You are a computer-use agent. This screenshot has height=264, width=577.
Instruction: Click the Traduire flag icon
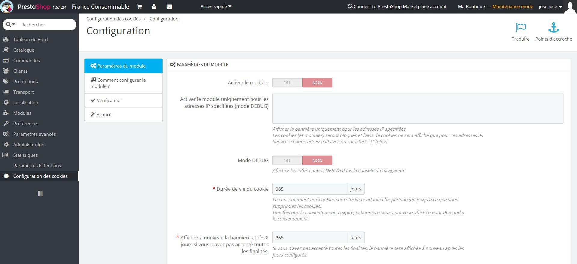pyautogui.click(x=521, y=27)
